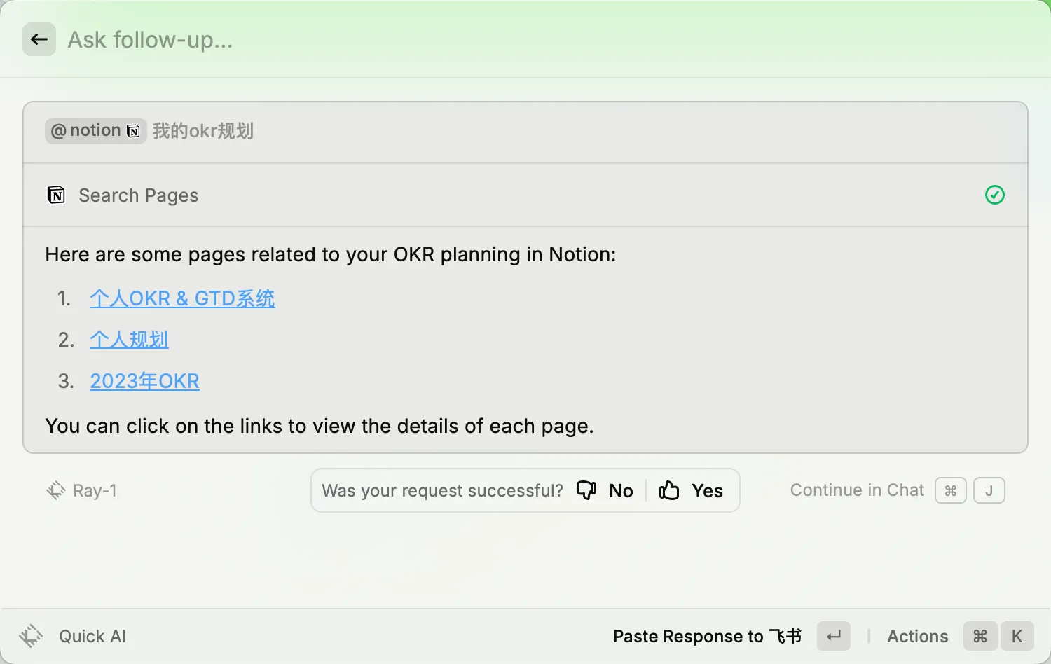Click the Notion icon beside Search Pages
The height and width of the screenshot is (664, 1051).
56,195
